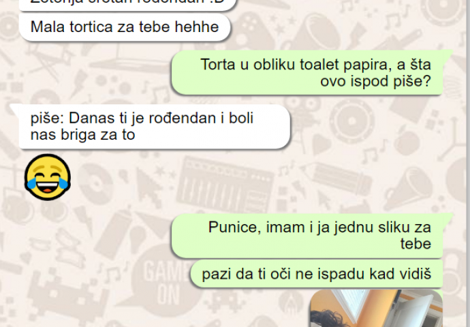Screen dimensions: 470x327
Task: Click the mouse cursor arrow doodle
Action: coord(149,187)
